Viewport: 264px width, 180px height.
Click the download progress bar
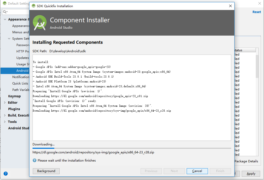[132, 148]
